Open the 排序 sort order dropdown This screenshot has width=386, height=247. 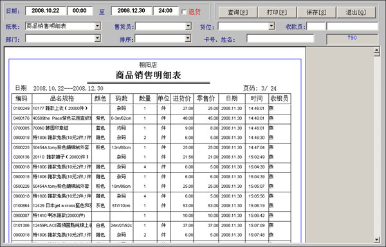pyautogui.click(x=188, y=38)
